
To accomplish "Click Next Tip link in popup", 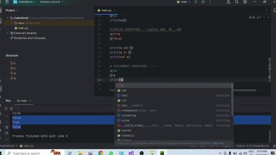I will (218, 143).
